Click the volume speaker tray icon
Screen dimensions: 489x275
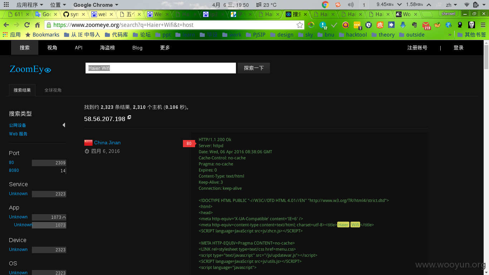[351, 5]
